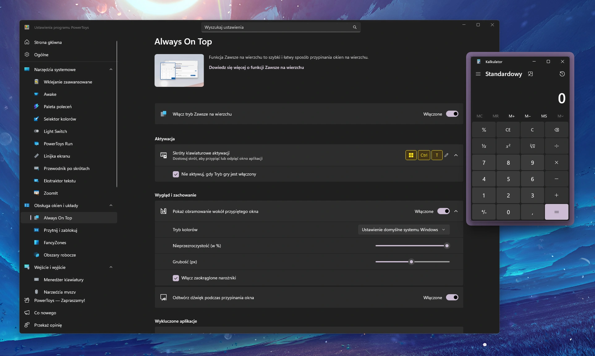Open Calculator hamburger navigation menu
Screen dimensions: 595x356
pyautogui.click(x=478, y=74)
